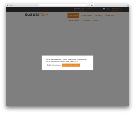135x114 pixels.
Task: Open the Referenzen menu item
Action: click(x=74, y=20)
